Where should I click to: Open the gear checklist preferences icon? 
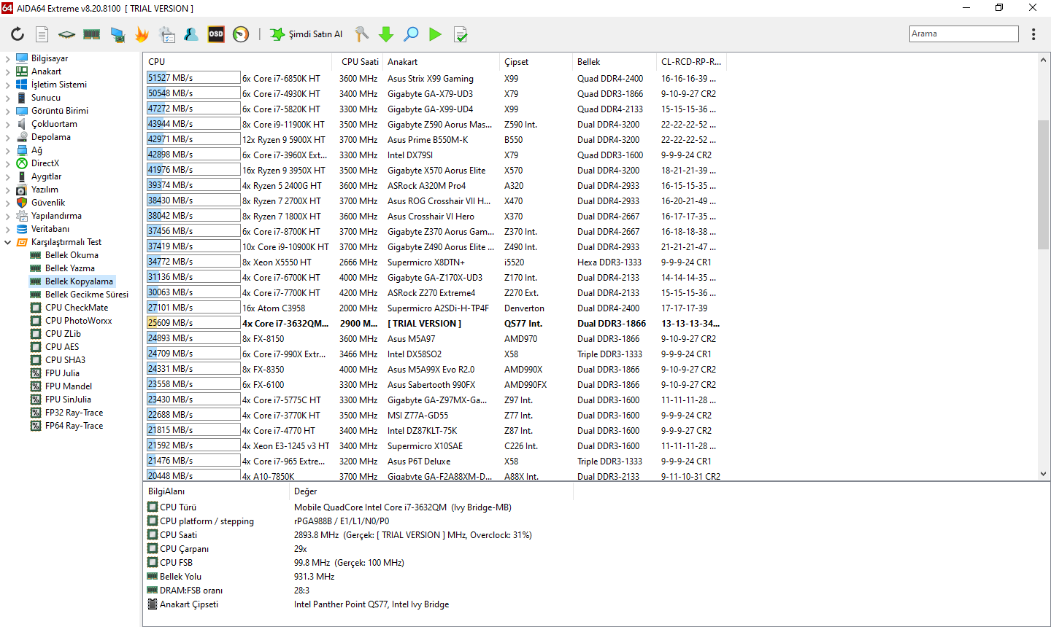[166, 34]
